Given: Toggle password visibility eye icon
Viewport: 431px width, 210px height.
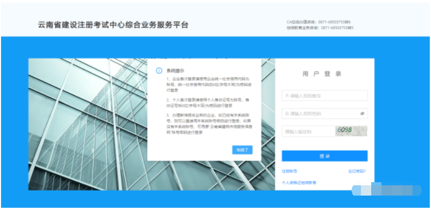Looking at the screenshot, I should [x=362, y=113].
